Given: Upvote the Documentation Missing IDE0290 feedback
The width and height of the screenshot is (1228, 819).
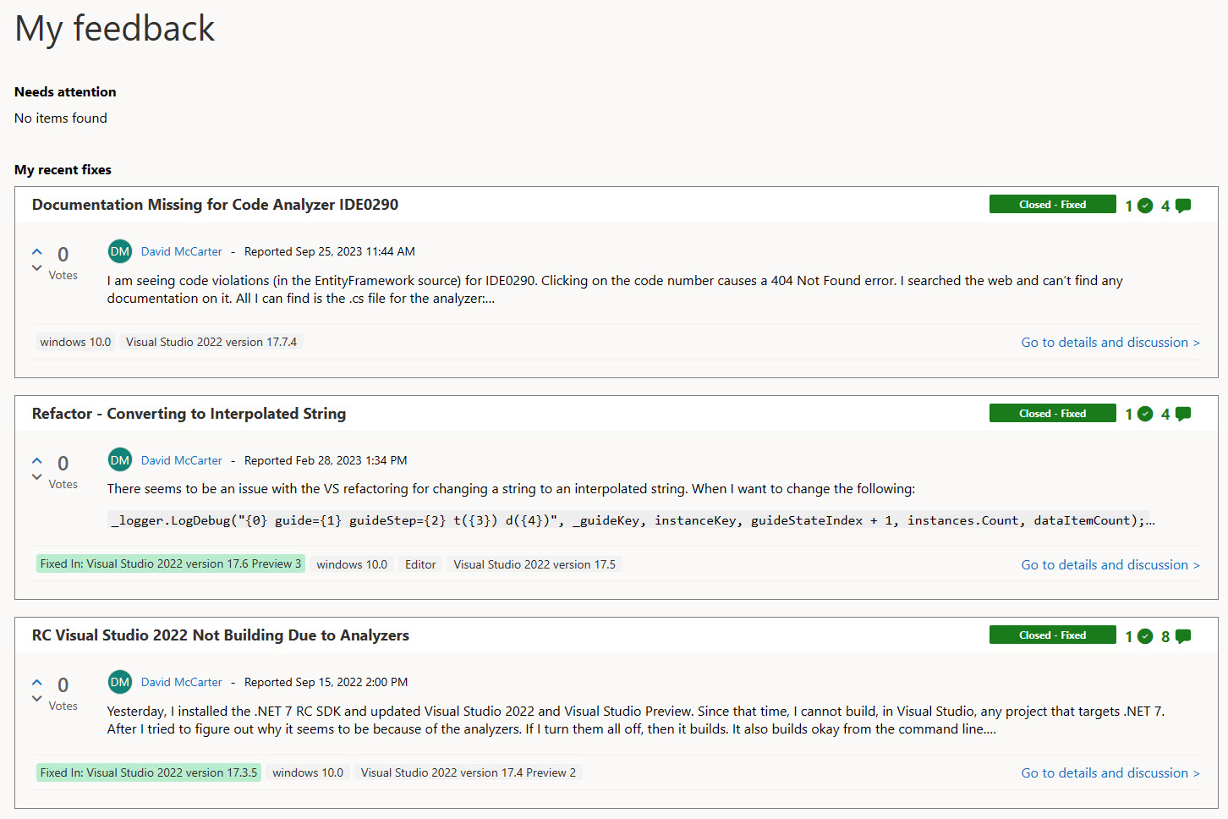Looking at the screenshot, I should click(x=37, y=251).
